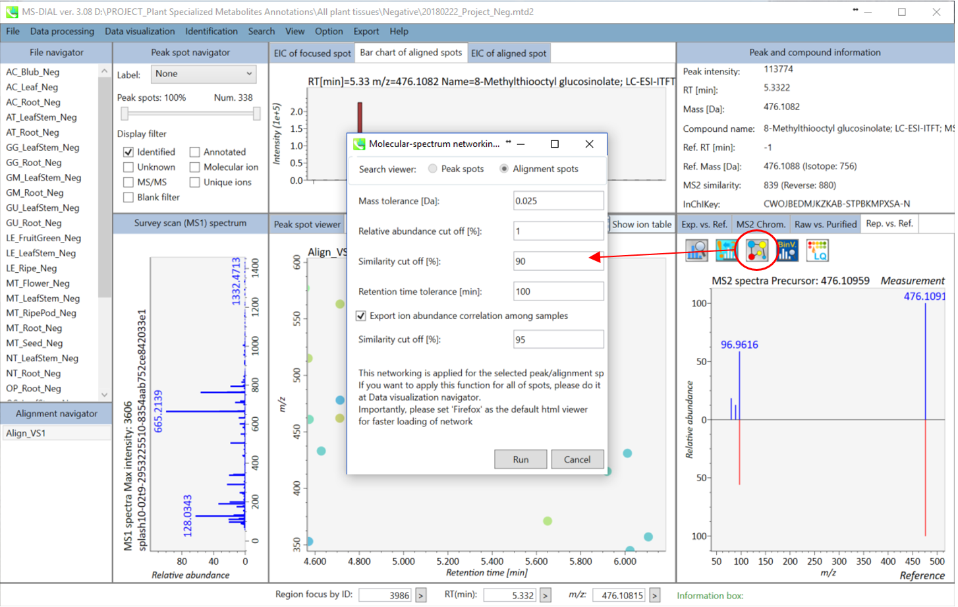Viewport: 958px width, 607px height.
Task: Switch to EIC of aligned spot tab
Action: click(509, 53)
